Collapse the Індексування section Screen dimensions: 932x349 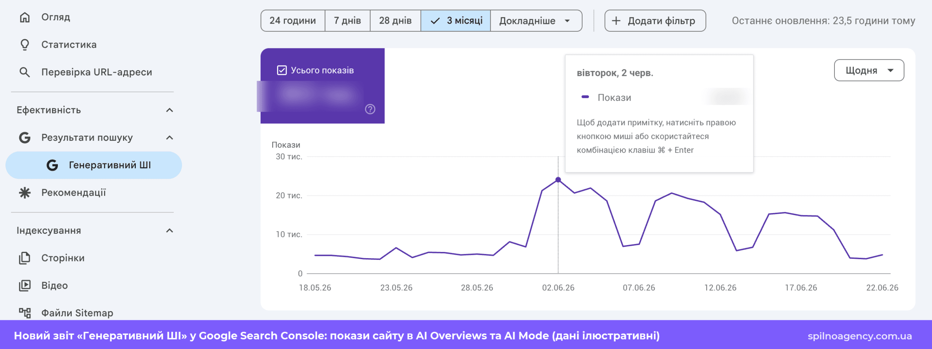(169, 230)
